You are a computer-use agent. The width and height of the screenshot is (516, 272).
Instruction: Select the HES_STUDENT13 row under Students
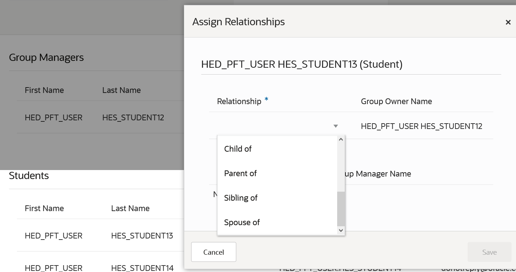tap(142, 236)
